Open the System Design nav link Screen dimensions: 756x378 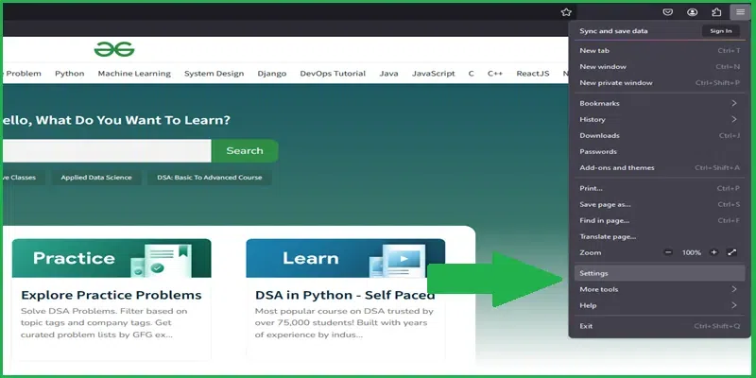(x=215, y=74)
